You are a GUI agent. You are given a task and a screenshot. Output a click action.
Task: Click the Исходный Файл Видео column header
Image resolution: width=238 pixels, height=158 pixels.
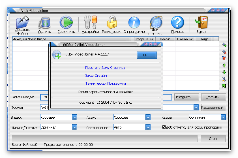pos(73,39)
